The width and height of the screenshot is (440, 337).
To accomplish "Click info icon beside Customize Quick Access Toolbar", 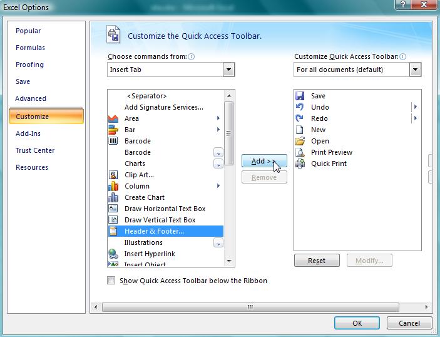I will click(x=402, y=57).
